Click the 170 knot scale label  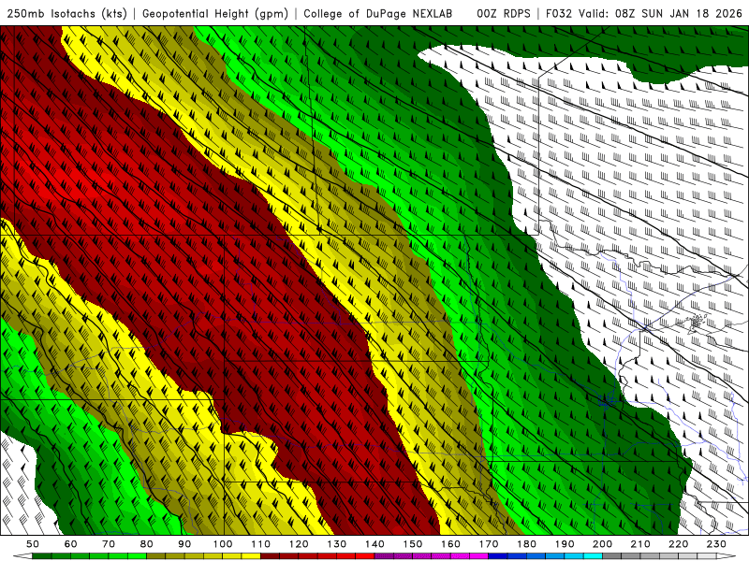488,544
